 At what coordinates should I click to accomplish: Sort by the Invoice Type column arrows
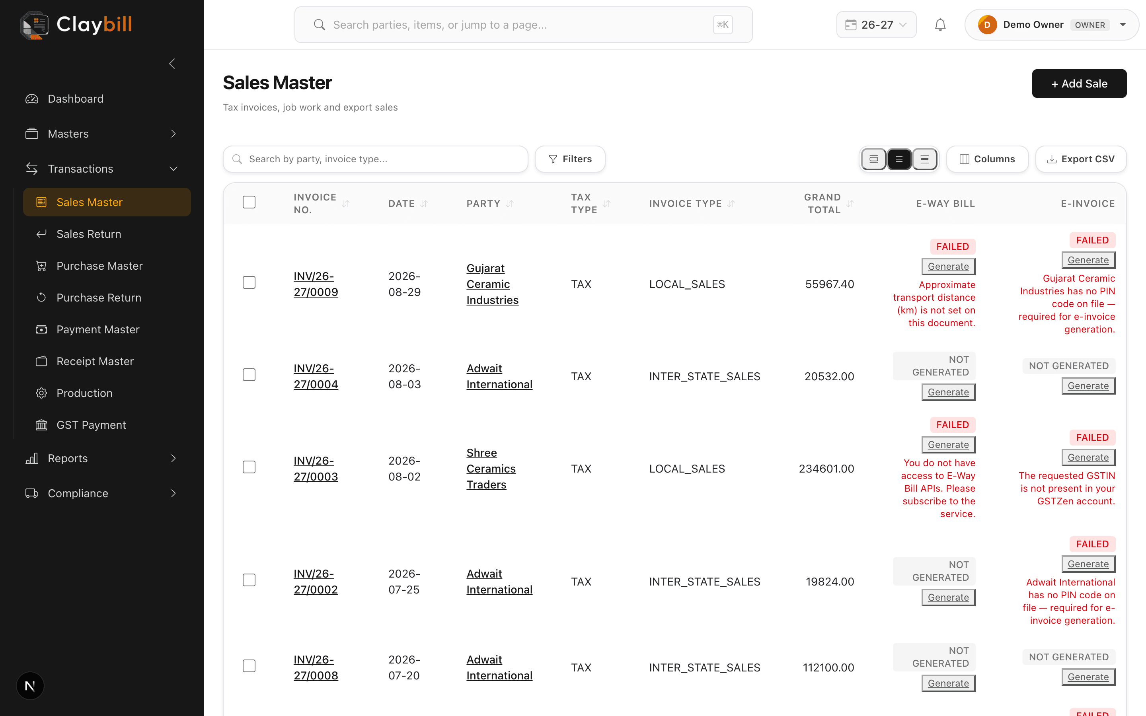pos(731,204)
